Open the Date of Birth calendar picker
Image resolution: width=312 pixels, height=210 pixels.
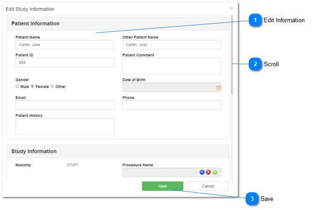coord(218,88)
